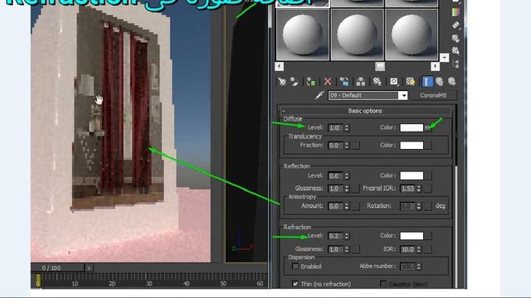531x298 pixels.
Task: Select the first visible sample sphere slot
Action: 302,35
